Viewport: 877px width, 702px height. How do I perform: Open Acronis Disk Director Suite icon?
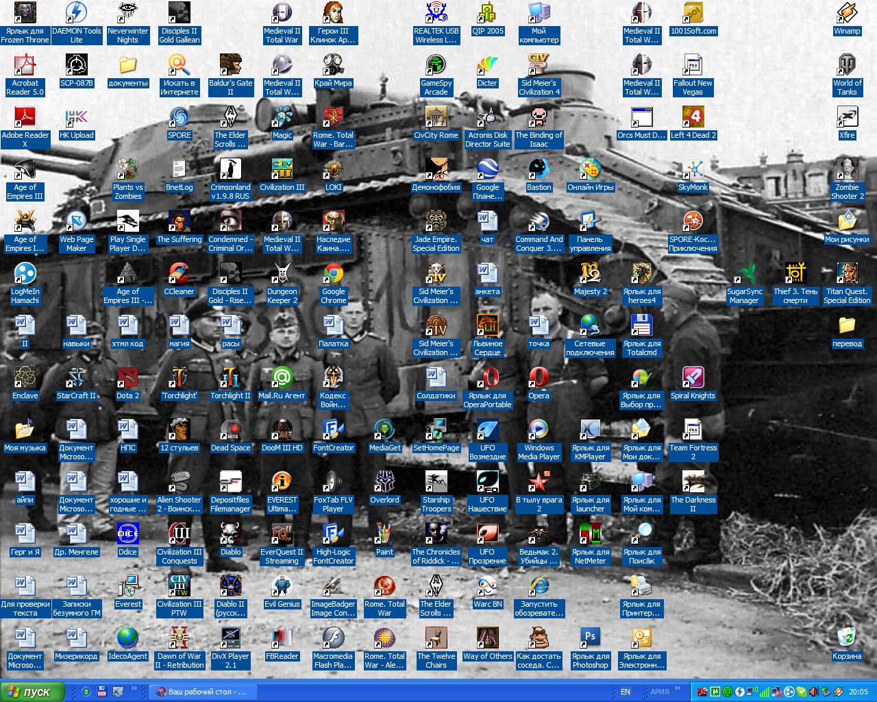point(487,127)
